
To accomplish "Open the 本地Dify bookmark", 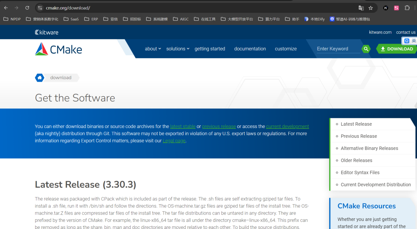I will click(x=314, y=19).
